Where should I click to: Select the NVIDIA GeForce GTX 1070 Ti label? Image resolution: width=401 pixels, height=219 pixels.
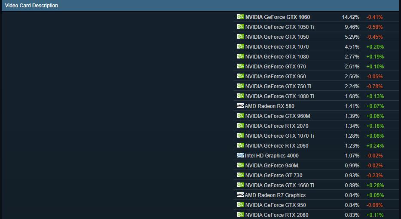279,136
